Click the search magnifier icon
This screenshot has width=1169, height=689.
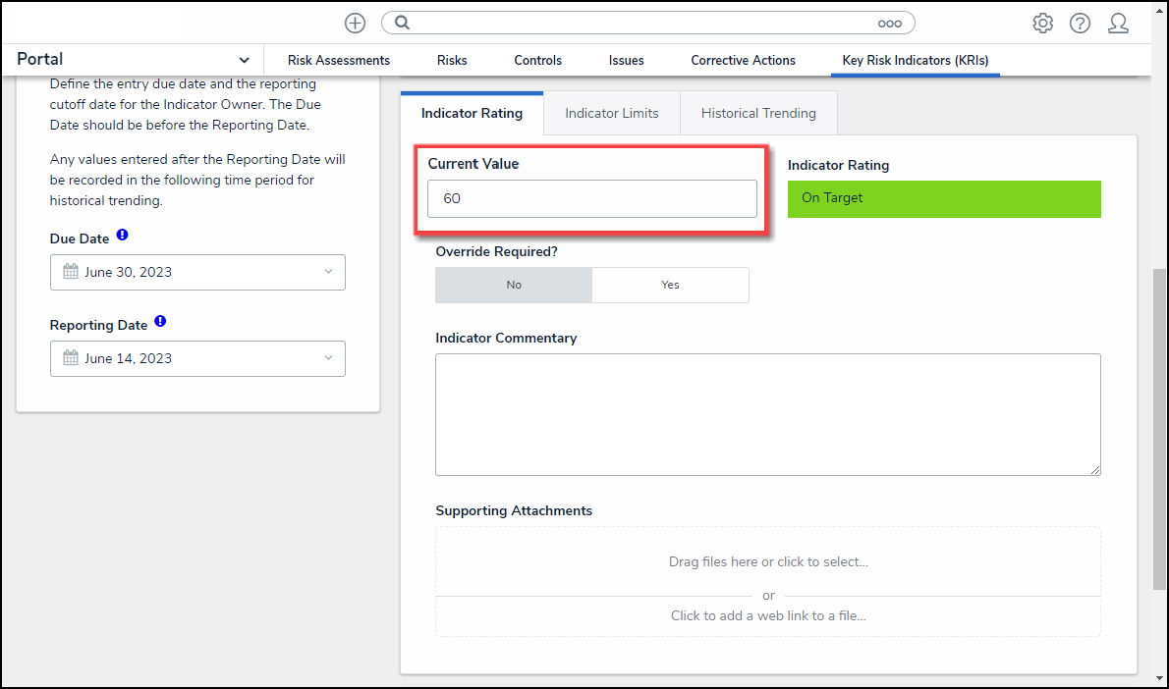point(402,23)
